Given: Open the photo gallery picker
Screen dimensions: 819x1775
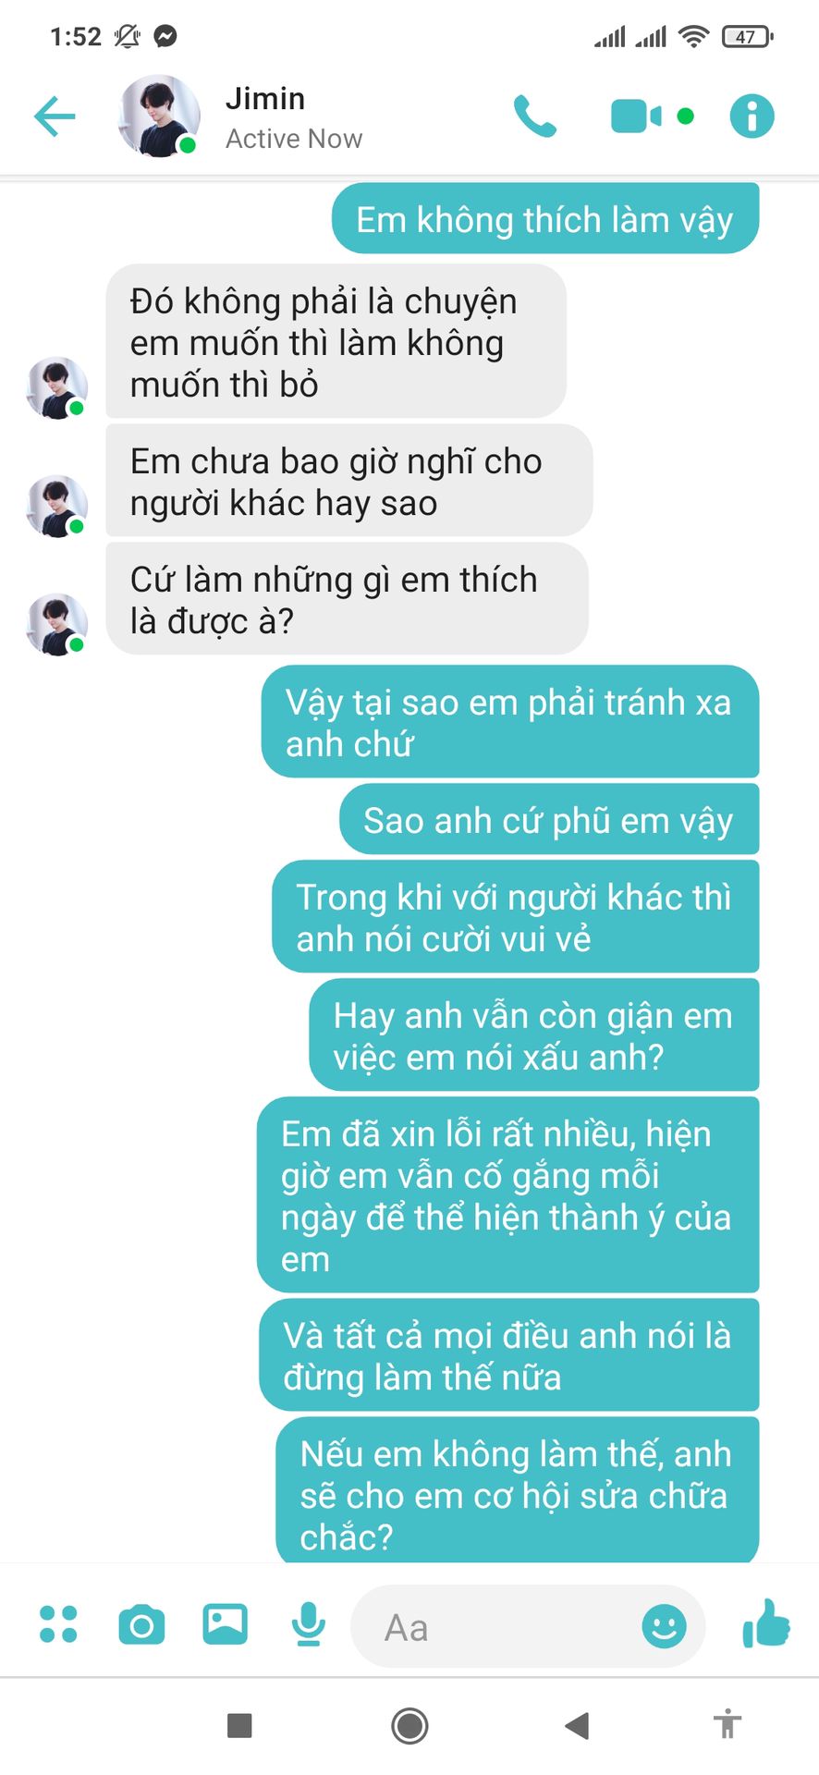Looking at the screenshot, I should (225, 1624).
